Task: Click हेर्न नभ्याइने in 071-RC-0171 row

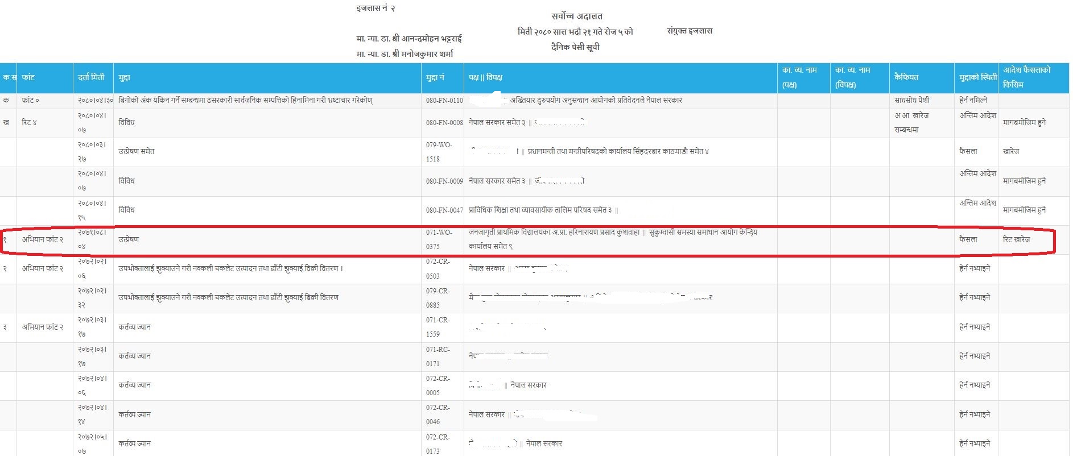Action: pos(975,356)
